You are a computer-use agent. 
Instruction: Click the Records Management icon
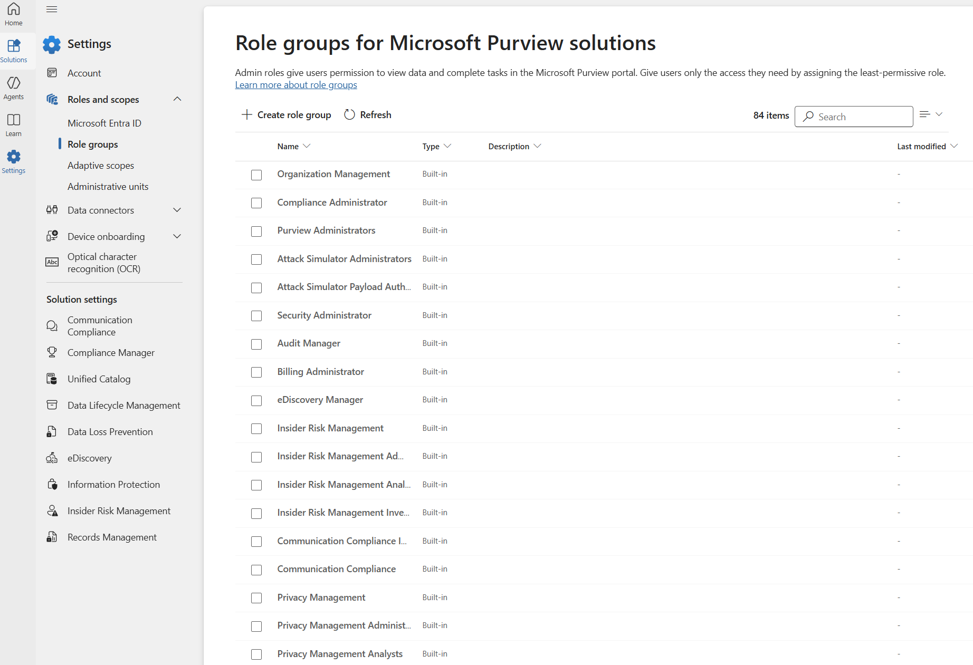click(x=52, y=537)
